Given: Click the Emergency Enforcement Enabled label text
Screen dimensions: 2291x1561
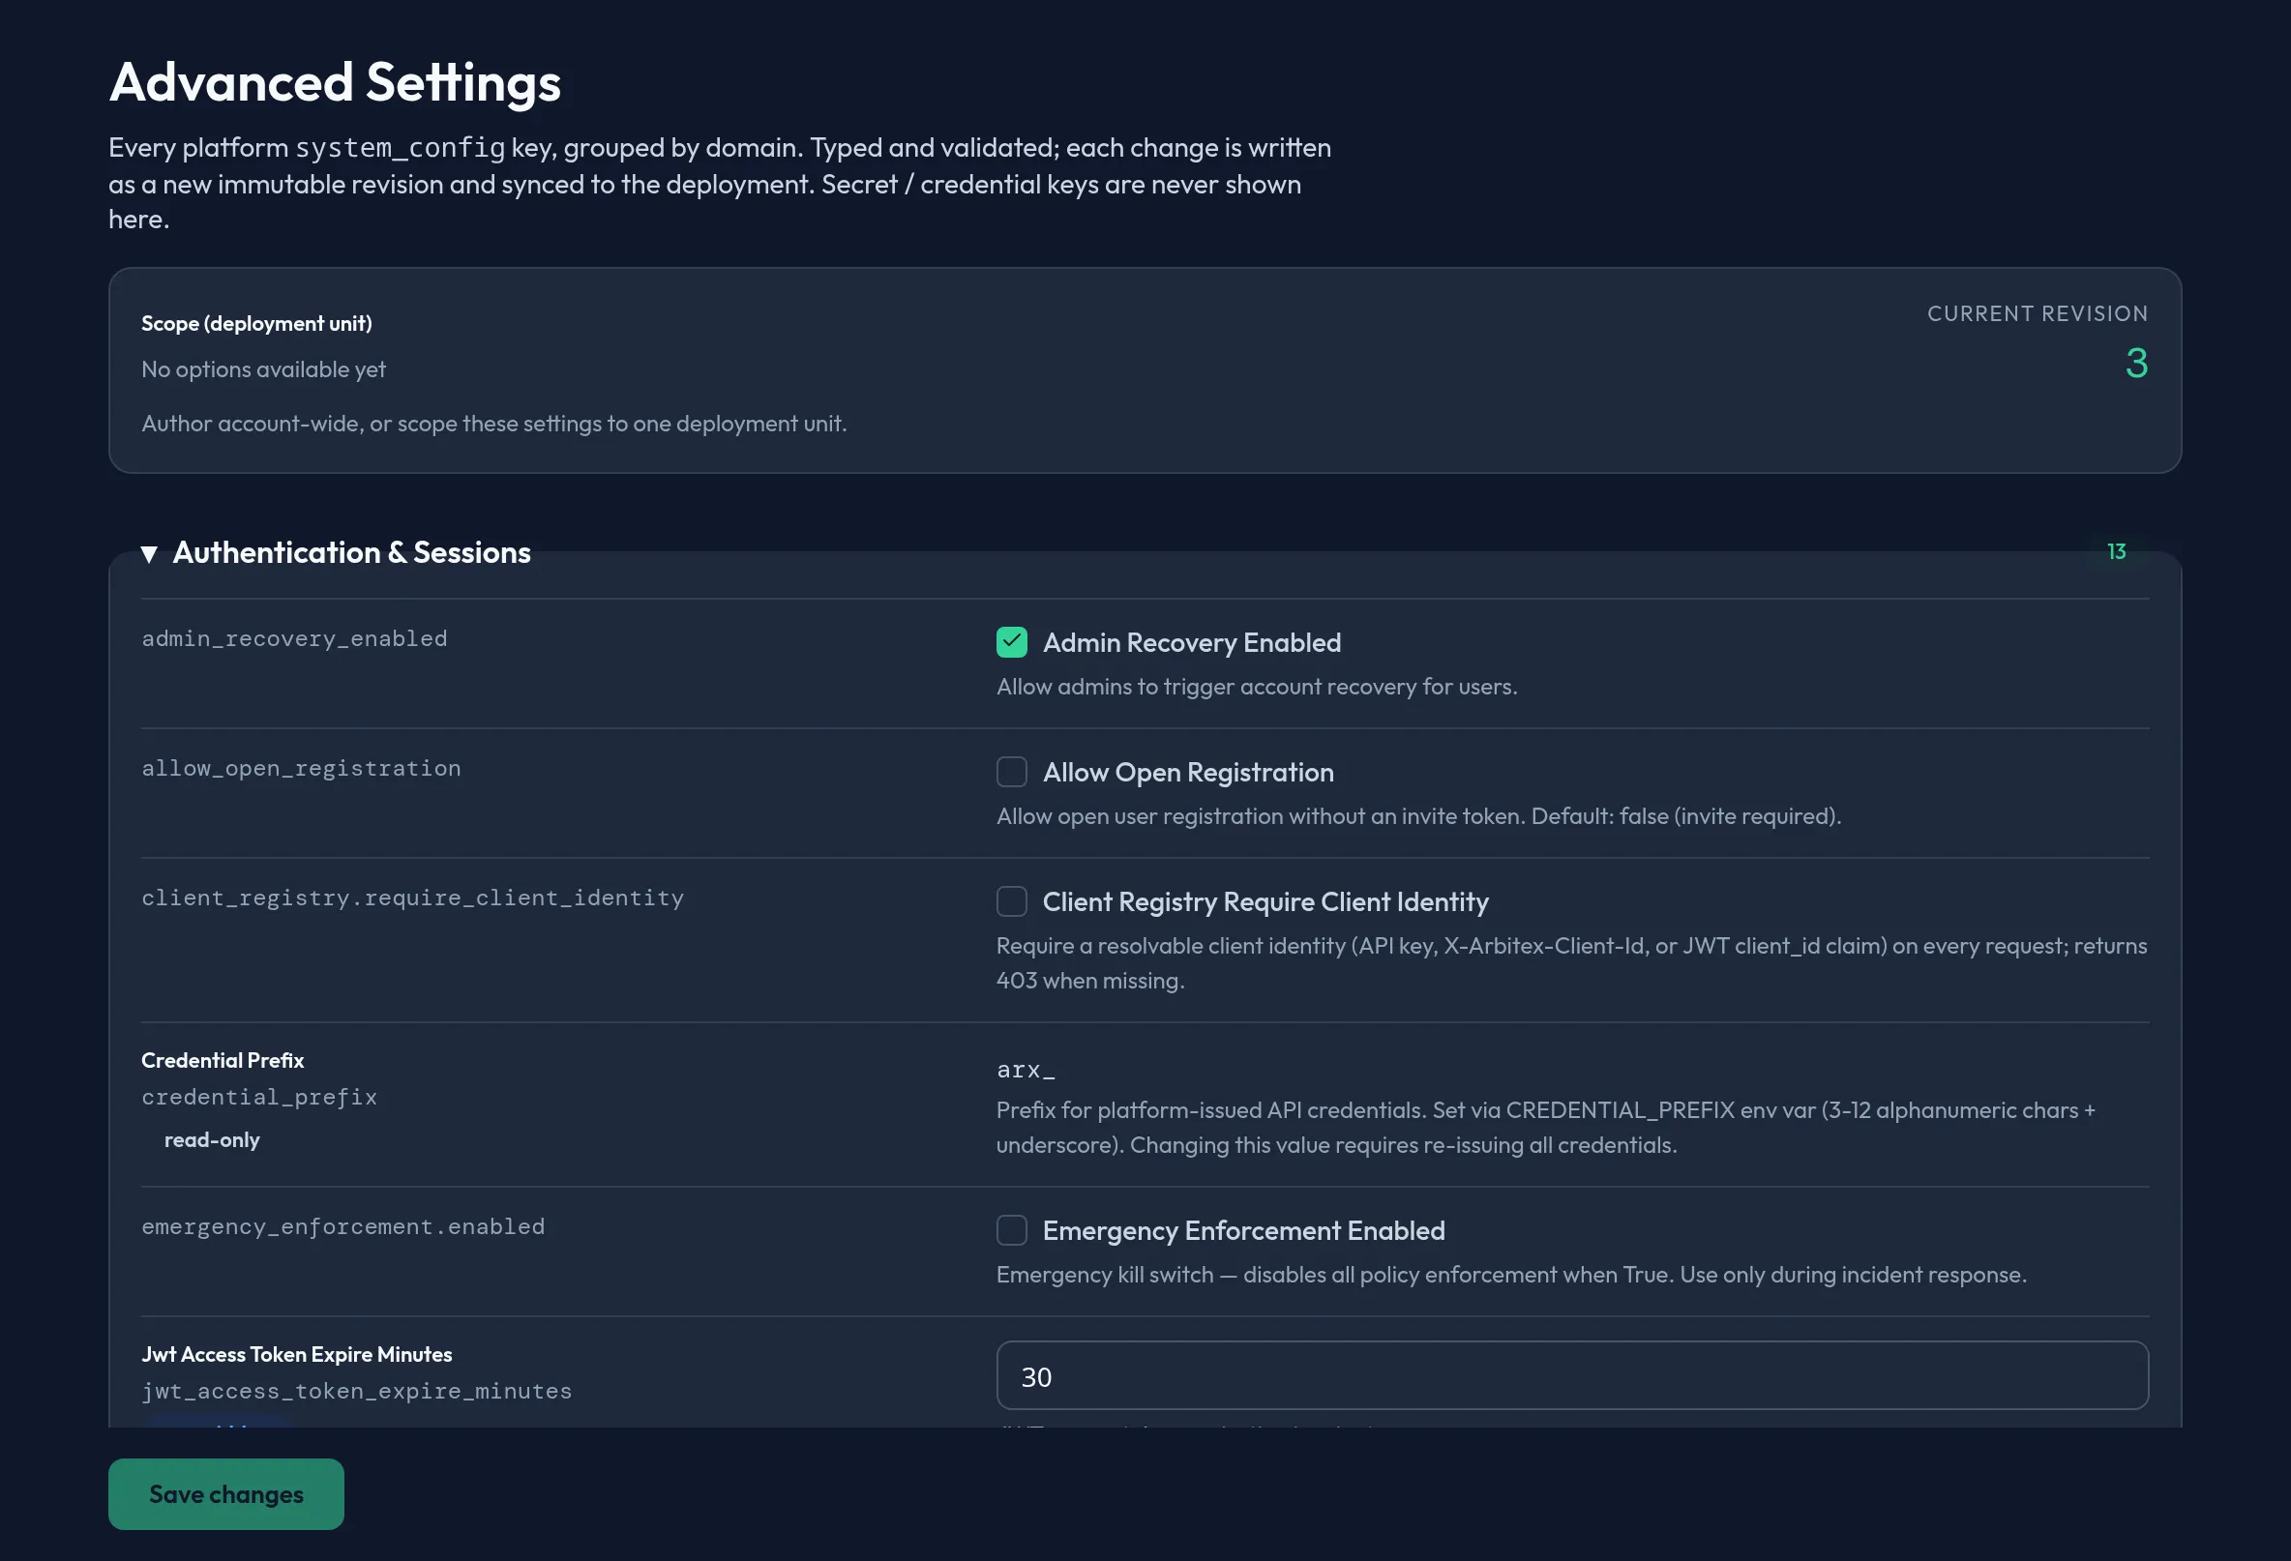Looking at the screenshot, I should [x=1244, y=1230].
